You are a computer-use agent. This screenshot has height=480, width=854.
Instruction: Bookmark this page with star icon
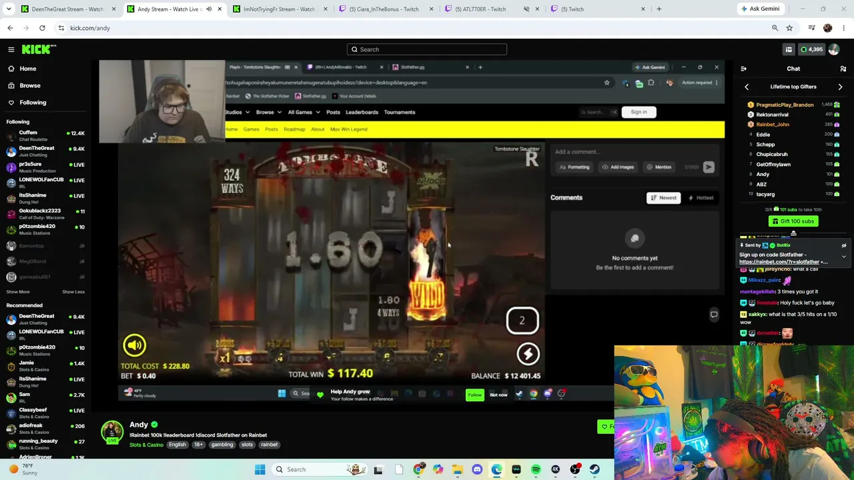(789, 28)
